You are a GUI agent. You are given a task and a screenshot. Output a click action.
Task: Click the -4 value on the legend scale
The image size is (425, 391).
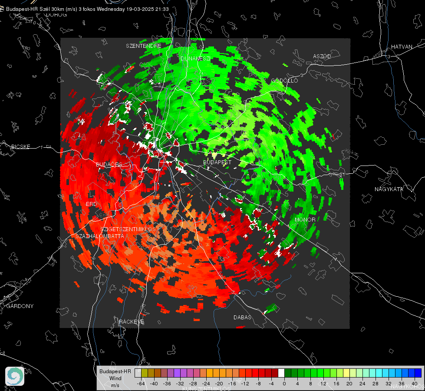click(x=271, y=384)
